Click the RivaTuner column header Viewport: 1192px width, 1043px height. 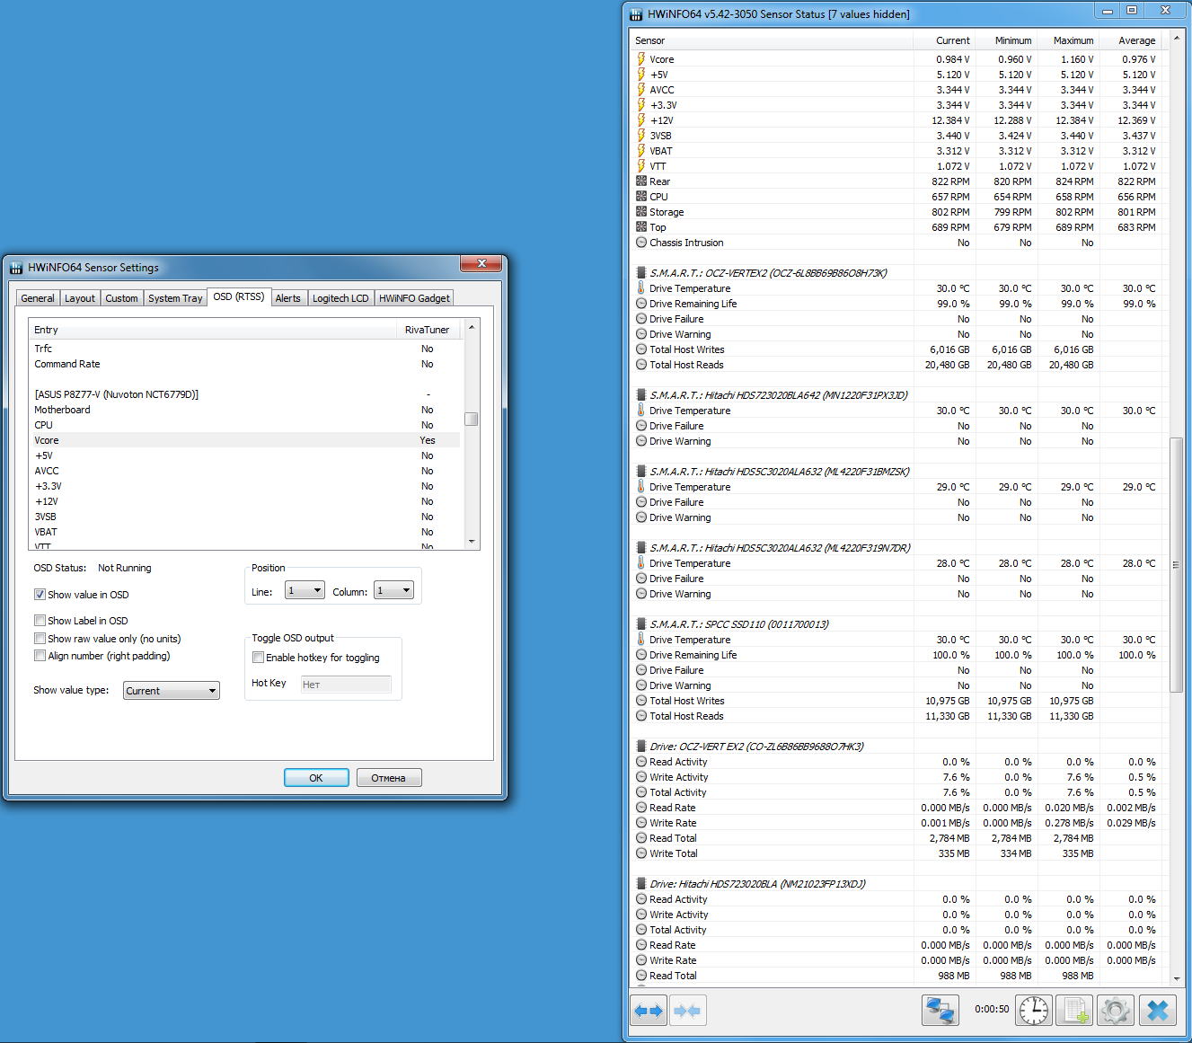(x=428, y=330)
